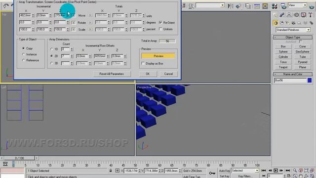Collapse the Name and Color rollout
316x178 pixels.
293,74
